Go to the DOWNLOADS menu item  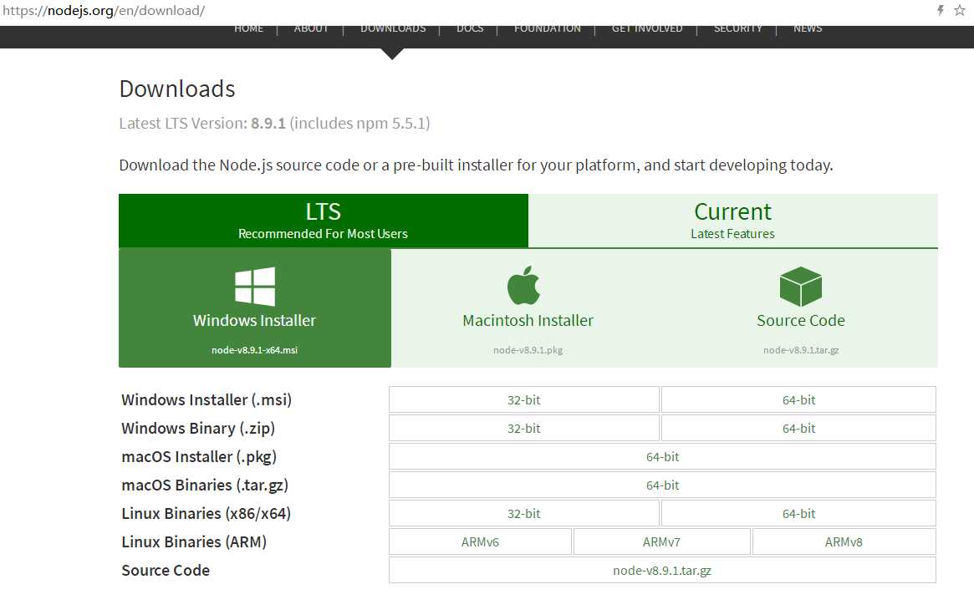[393, 28]
